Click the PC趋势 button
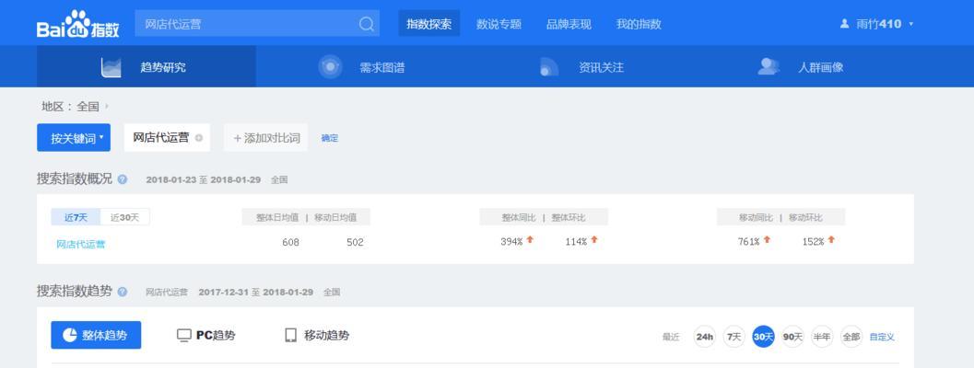 click(x=206, y=335)
